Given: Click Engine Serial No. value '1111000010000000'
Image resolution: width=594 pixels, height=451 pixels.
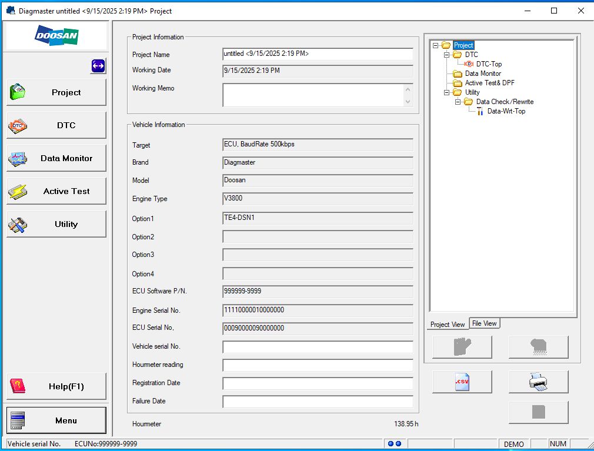Looking at the screenshot, I should [318, 310].
